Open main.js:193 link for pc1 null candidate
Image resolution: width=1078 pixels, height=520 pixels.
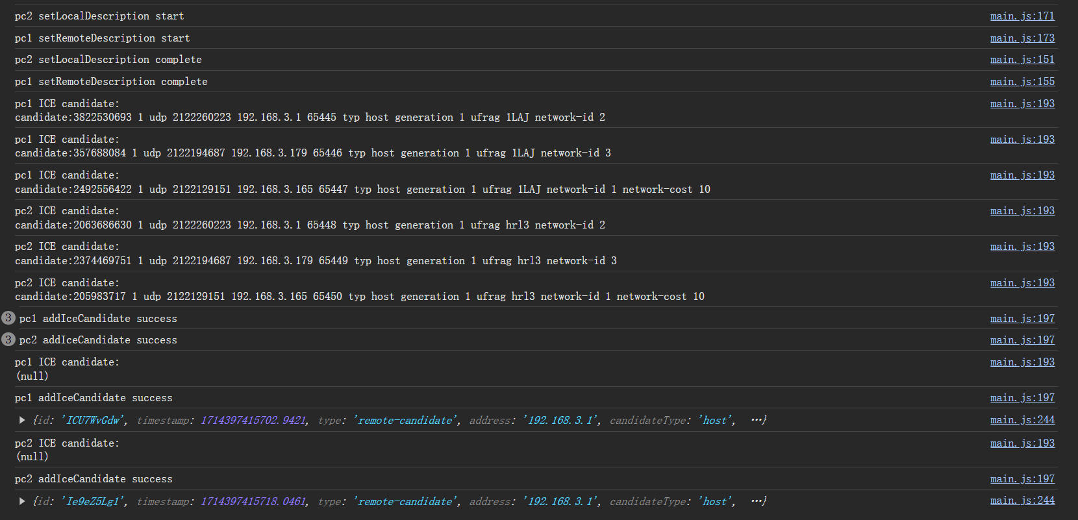tap(1022, 362)
